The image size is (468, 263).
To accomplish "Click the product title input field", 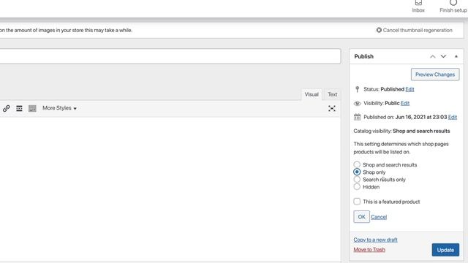I will pyautogui.click(x=170, y=56).
